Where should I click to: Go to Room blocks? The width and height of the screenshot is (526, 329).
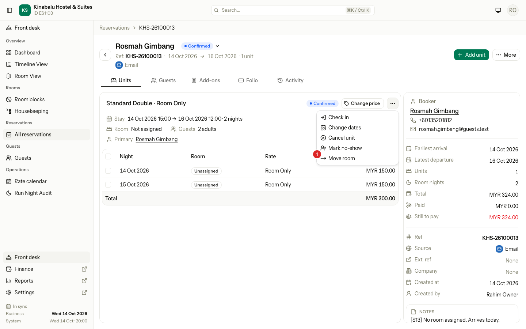[46, 99]
